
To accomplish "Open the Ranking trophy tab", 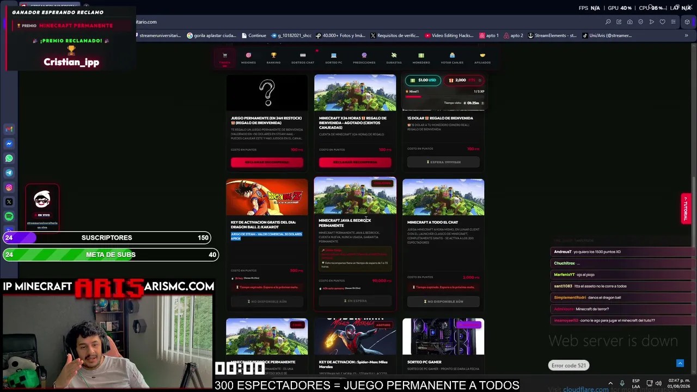I will coord(273,58).
